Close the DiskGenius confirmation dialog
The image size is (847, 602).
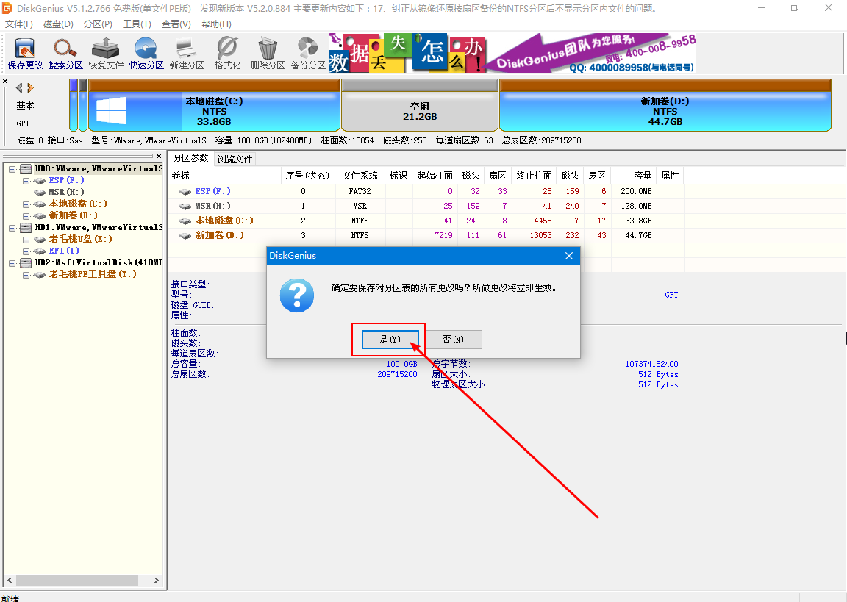tap(569, 256)
